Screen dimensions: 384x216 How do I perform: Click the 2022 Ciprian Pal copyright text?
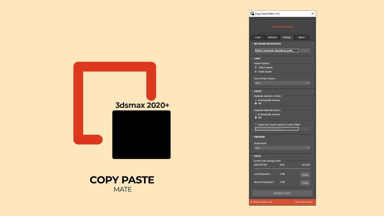[261, 202]
